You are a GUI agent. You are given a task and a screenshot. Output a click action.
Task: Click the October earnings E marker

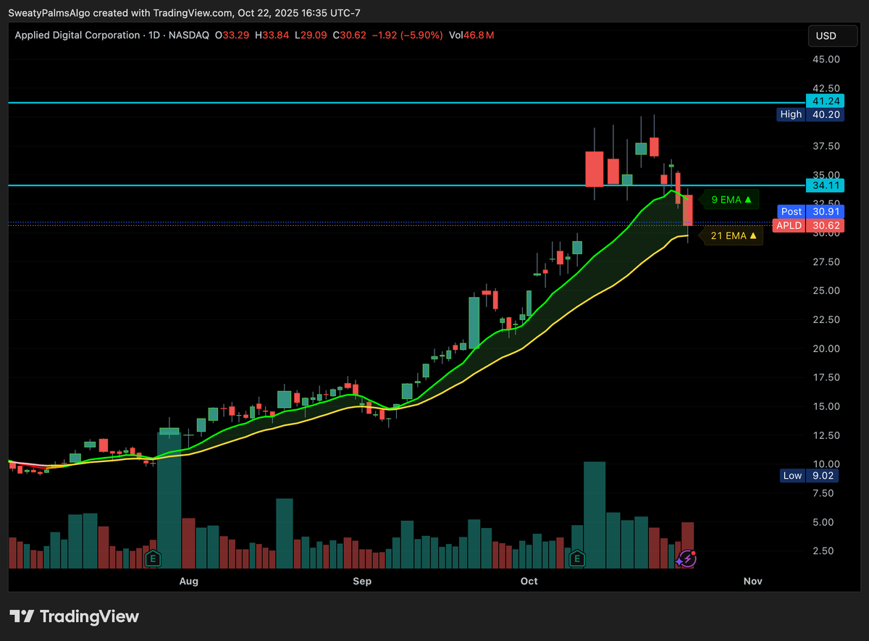pos(577,558)
